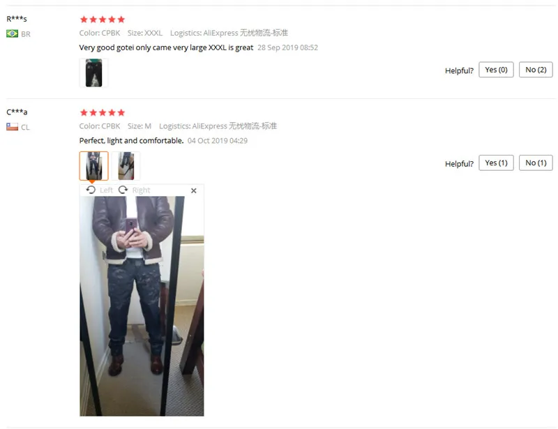The height and width of the screenshot is (429, 558).
Task: Open R***s review photo thumbnail
Action: click(x=93, y=73)
